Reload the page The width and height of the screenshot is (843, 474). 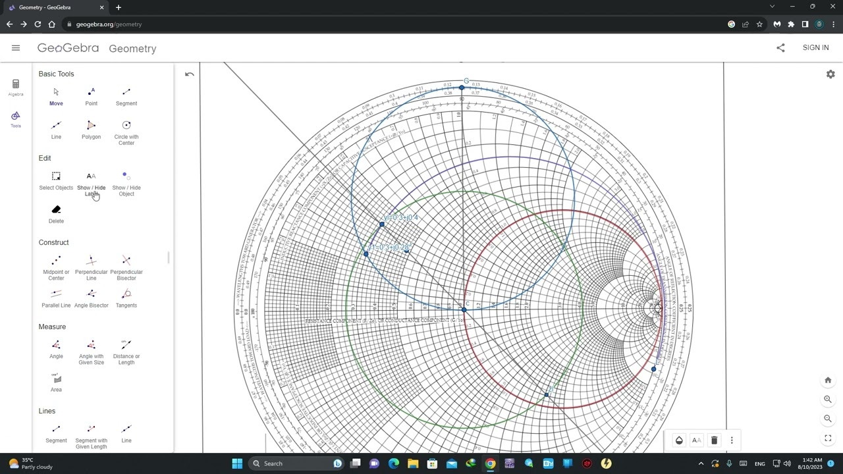pyautogui.click(x=38, y=24)
